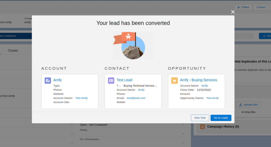Click the Go to Leads button
271x147 pixels.
pyautogui.click(x=221, y=118)
